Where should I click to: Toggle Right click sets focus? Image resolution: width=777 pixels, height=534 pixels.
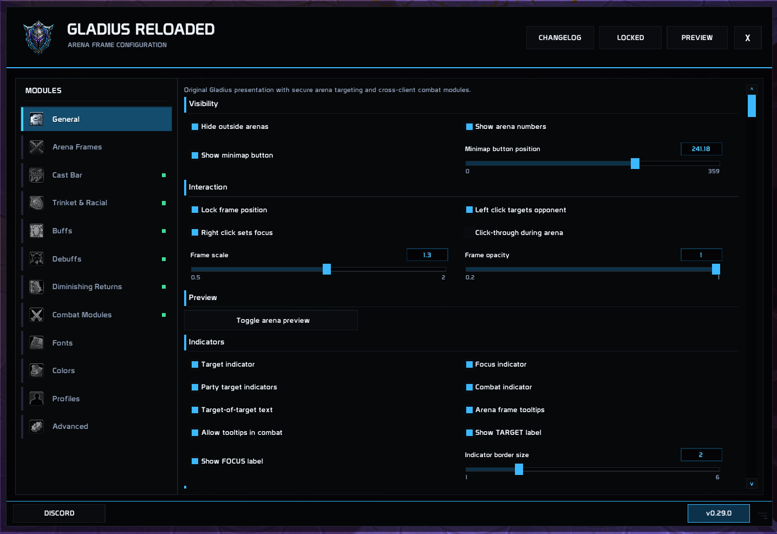[x=195, y=233]
